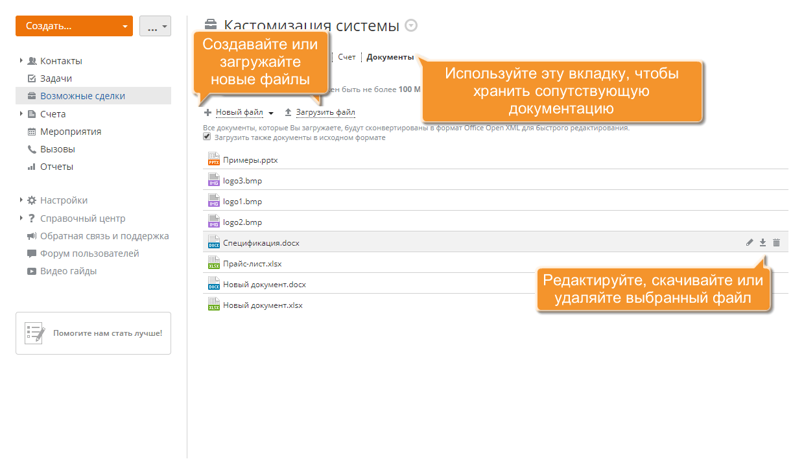Click the image icon of logo2.bmp
Viewport: 804px width, 459px height.
pyautogui.click(x=214, y=221)
